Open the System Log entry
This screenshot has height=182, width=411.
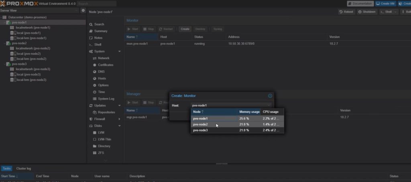(106, 99)
